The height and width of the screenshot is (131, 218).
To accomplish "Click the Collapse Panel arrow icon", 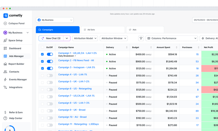I will point(5,23).
